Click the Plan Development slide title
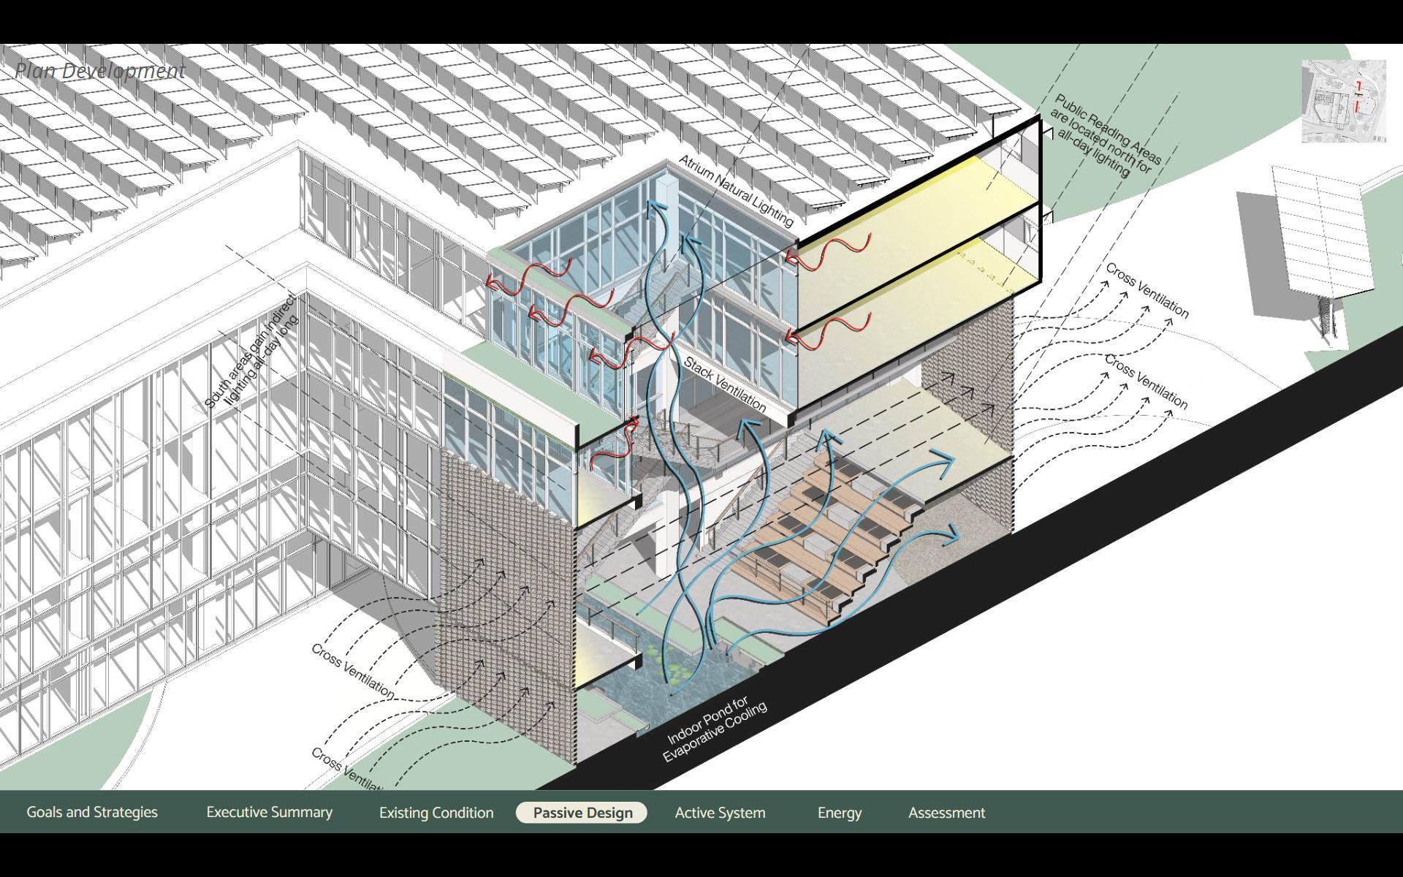 click(x=100, y=71)
